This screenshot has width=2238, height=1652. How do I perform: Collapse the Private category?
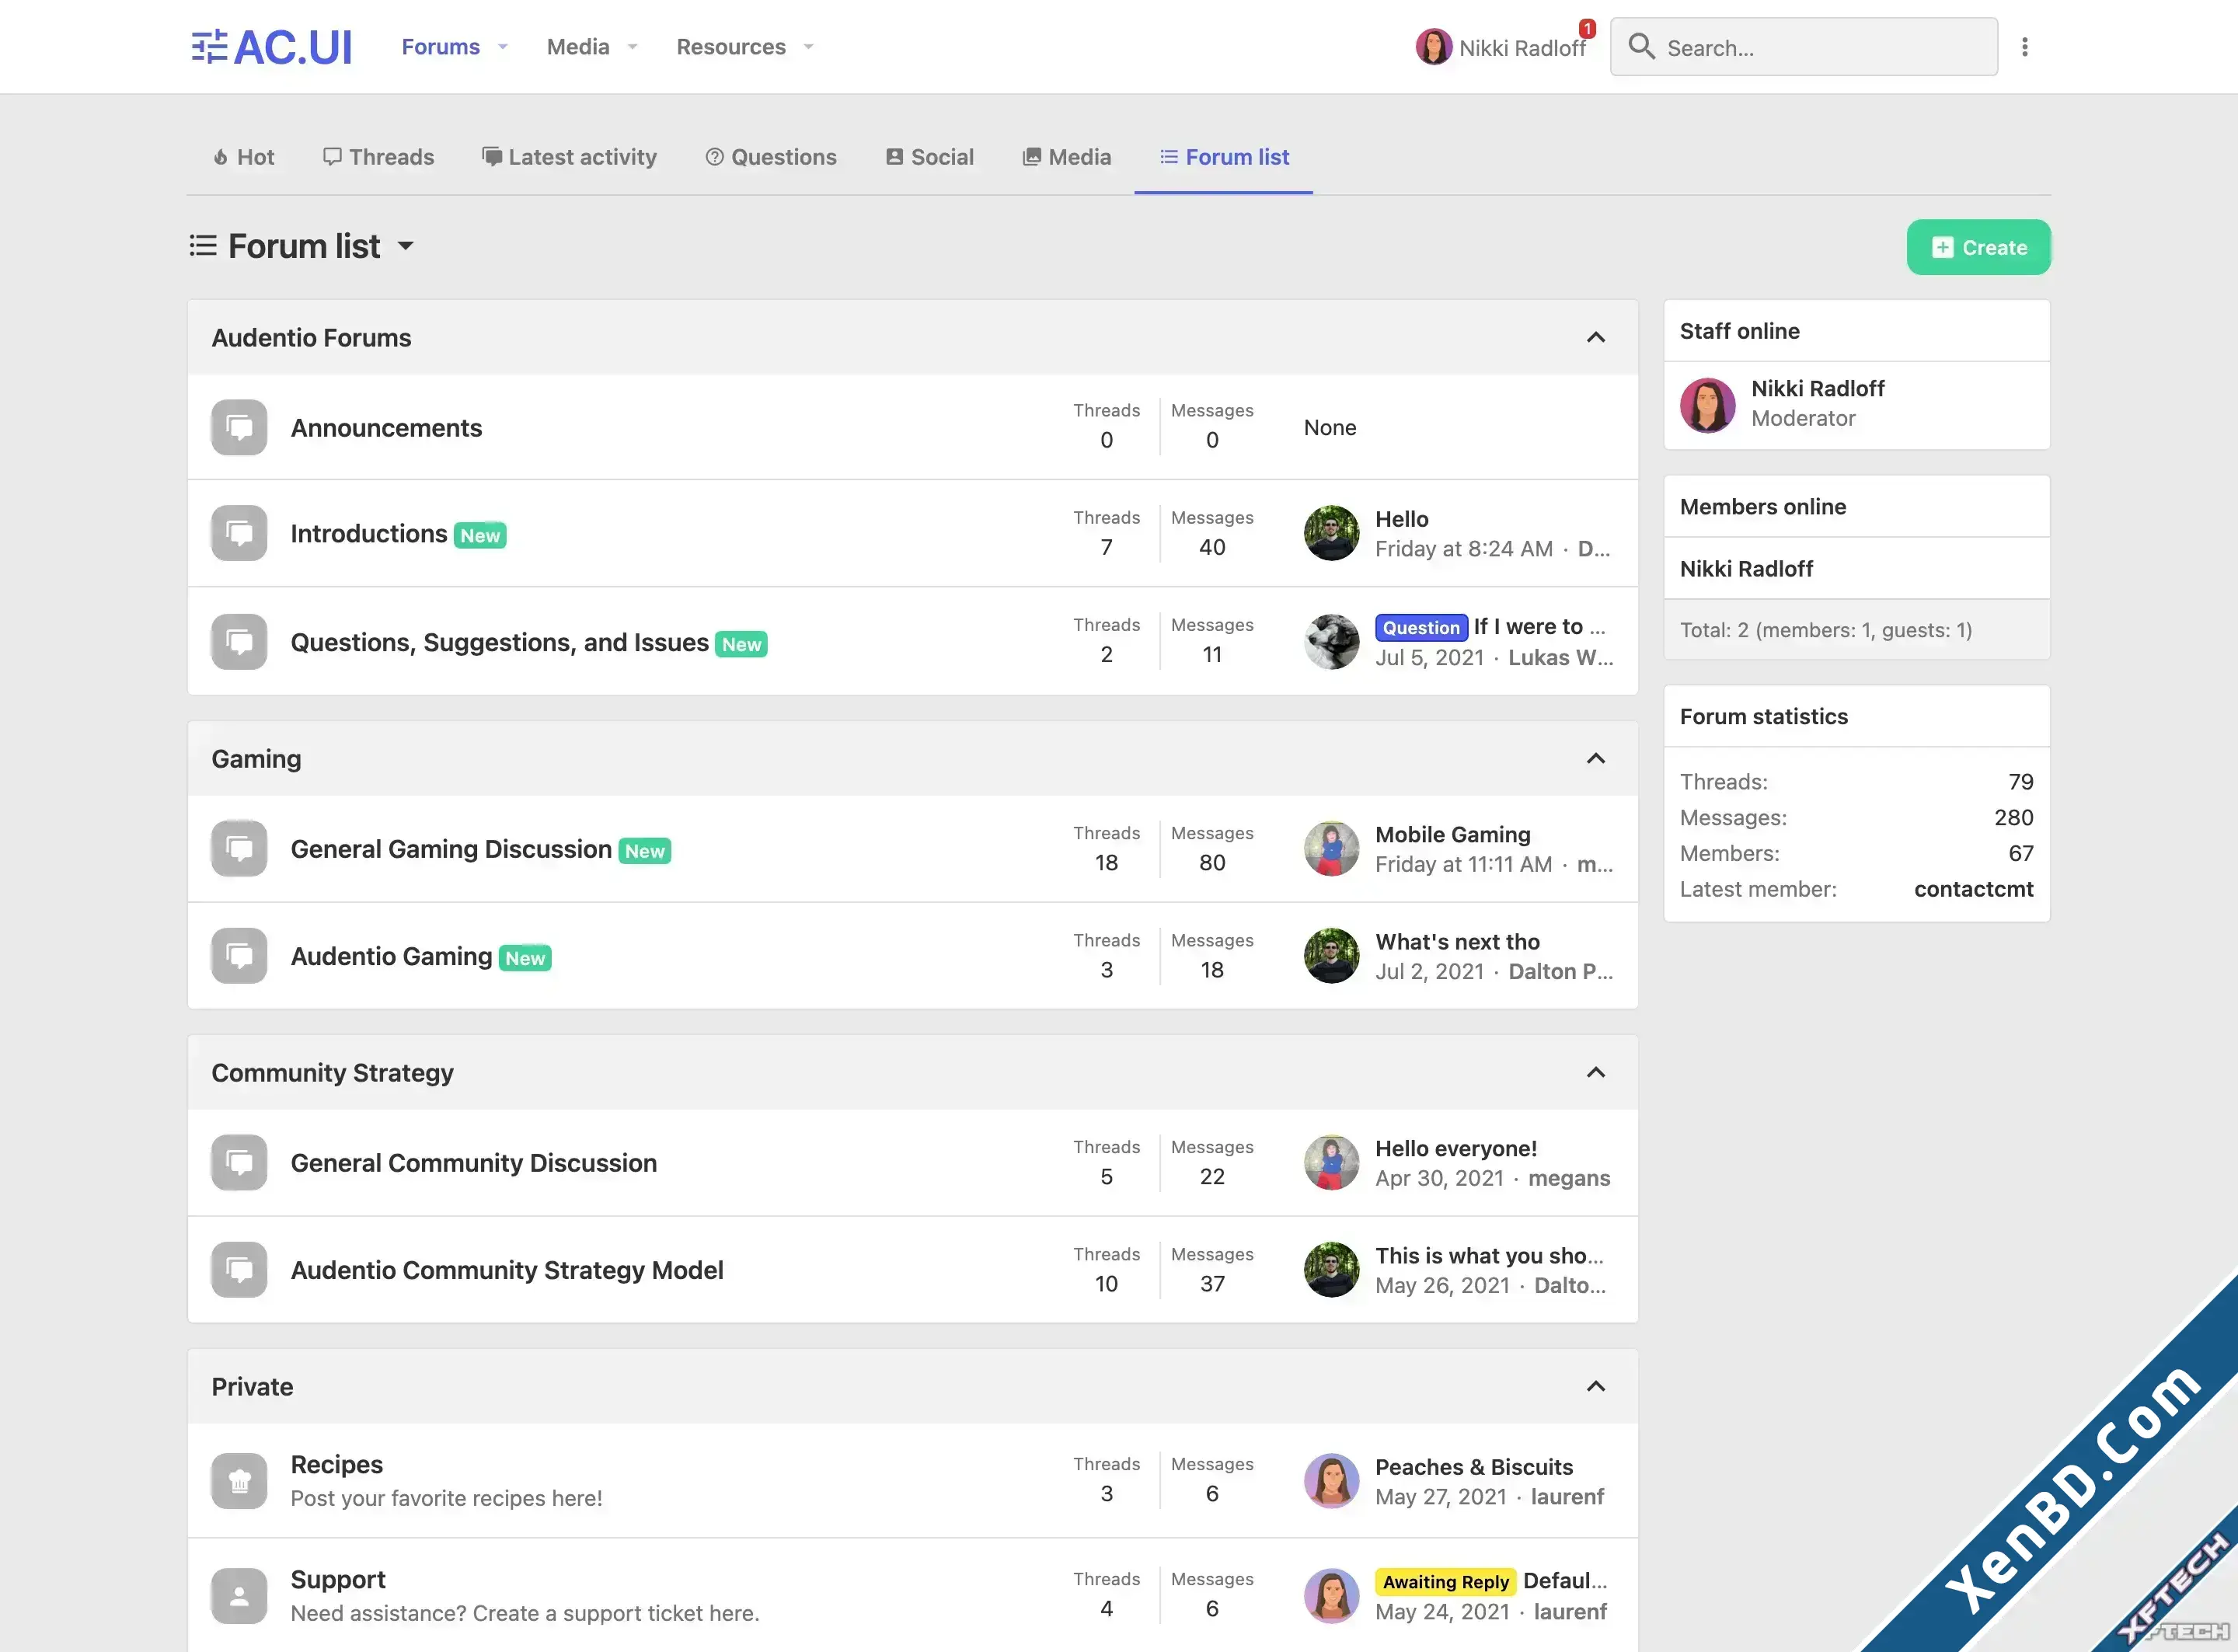click(1596, 1386)
